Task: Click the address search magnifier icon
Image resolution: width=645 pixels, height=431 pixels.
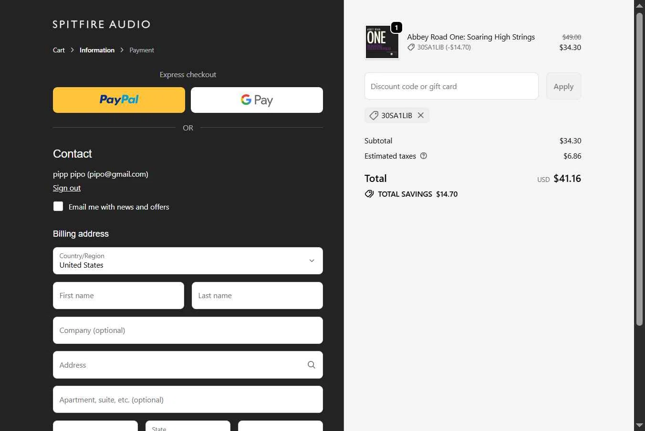Action: pyautogui.click(x=312, y=365)
